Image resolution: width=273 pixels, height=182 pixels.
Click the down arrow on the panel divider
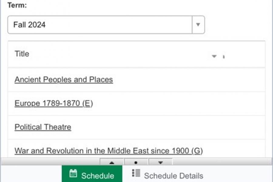160,163
